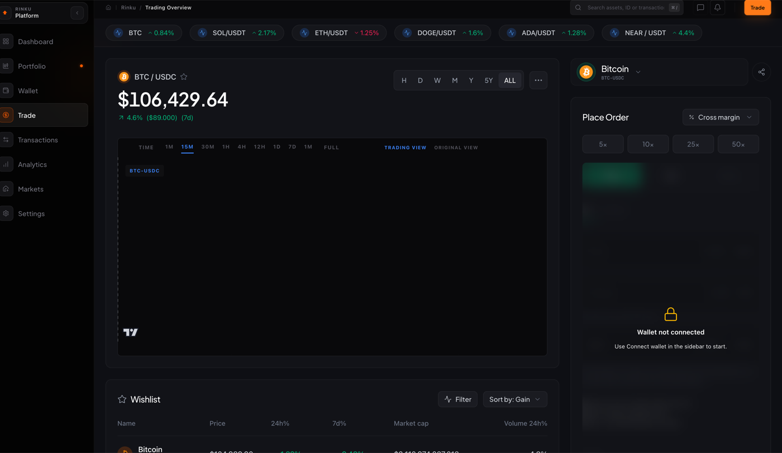Switch to Original View
The image size is (782, 453).
[456, 147]
